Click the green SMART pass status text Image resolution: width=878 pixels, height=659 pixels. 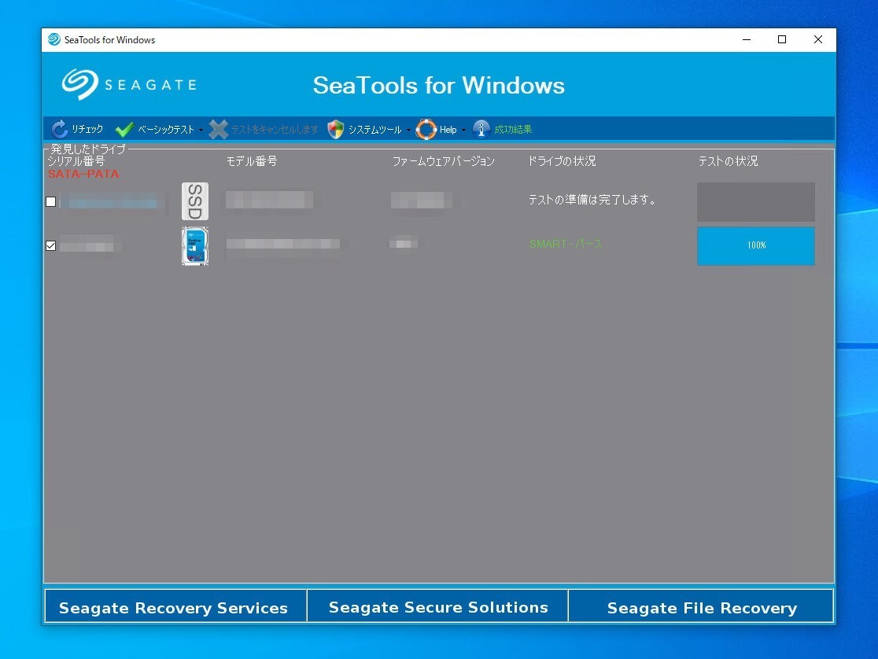point(566,245)
